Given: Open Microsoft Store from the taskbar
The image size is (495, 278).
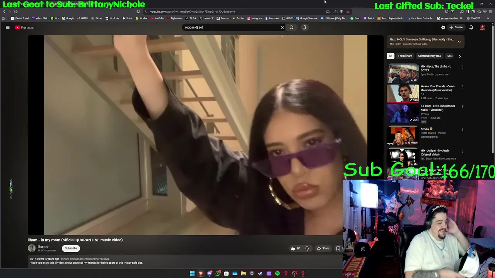Looking at the screenshot, I should pyautogui.click(x=226, y=273).
